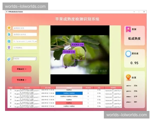Click the blue tag icon beside the target dropdown
Image resolution: width=152 pixels, height=121 pixels.
point(9,59)
